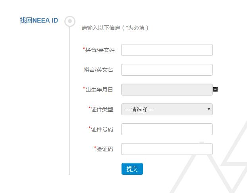Focus the 验证码 input box
The image size is (247, 193).
point(167,149)
